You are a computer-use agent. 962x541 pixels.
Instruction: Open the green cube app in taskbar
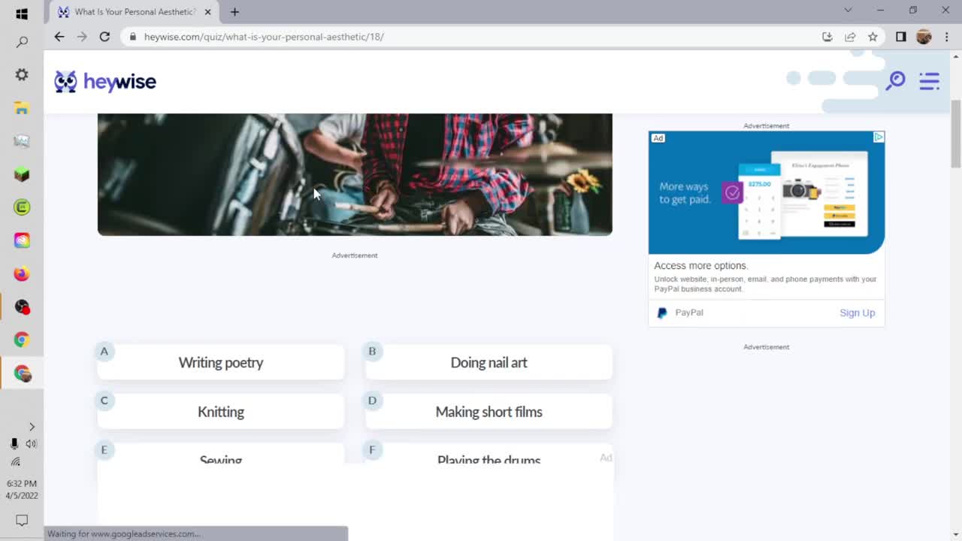(22, 174)
